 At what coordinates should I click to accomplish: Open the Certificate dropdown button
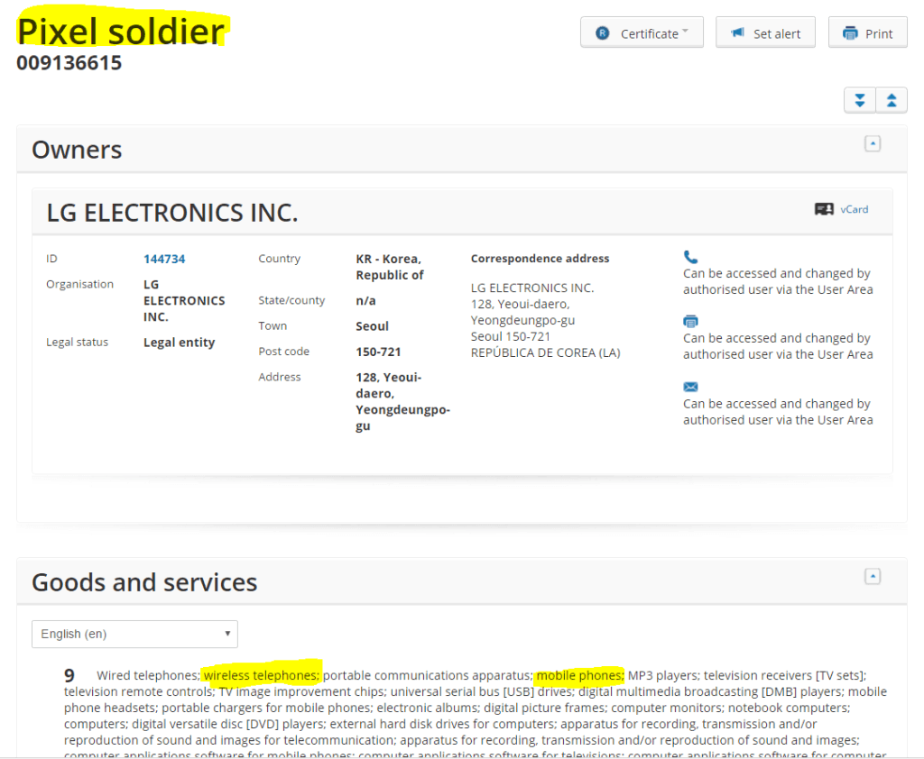point(642,33)
